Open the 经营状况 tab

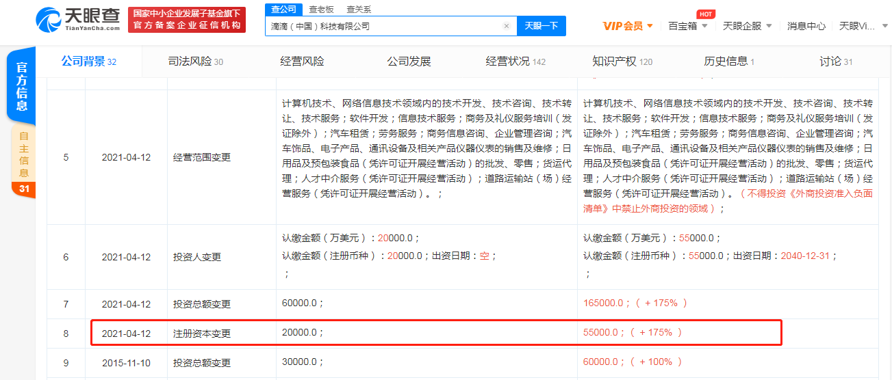click(x=515, y=62)
